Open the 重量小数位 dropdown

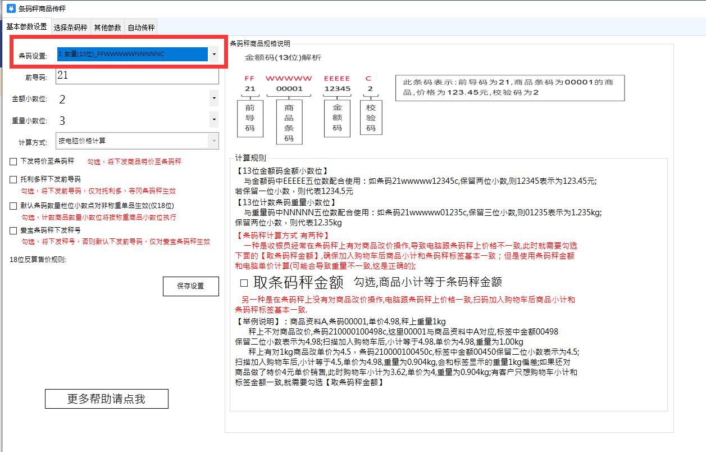point(214,120)
